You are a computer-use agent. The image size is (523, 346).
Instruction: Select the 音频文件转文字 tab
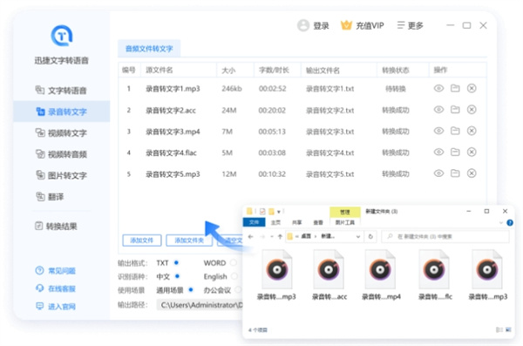point(149,49)
